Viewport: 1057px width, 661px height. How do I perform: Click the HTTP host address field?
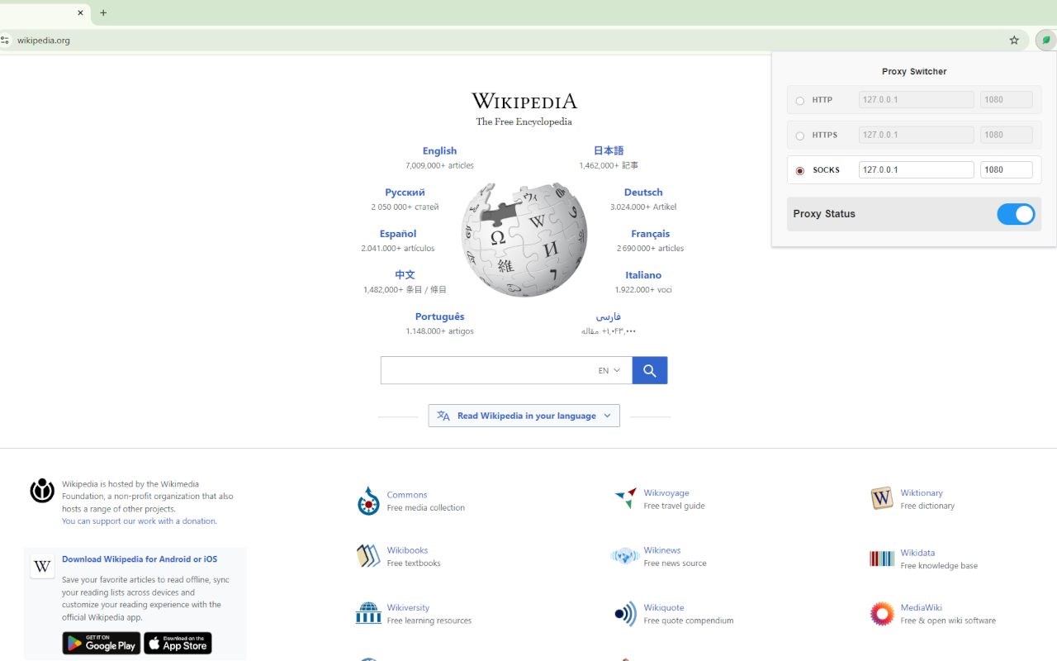[x=917, y=100]
